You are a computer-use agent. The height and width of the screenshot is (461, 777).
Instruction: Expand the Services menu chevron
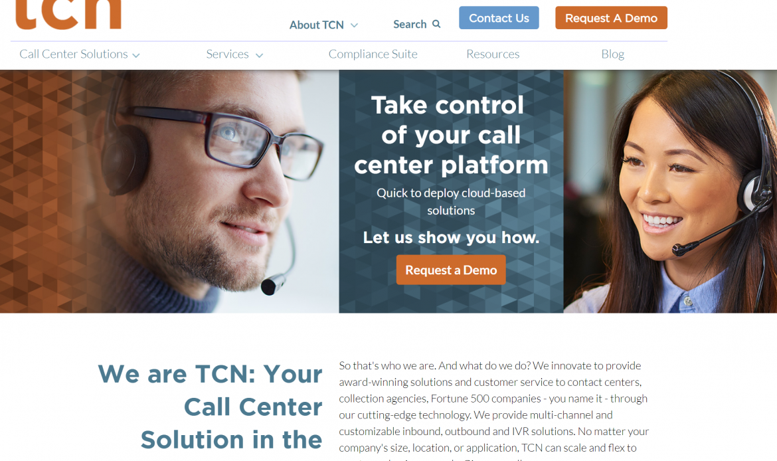click(259, 56)
